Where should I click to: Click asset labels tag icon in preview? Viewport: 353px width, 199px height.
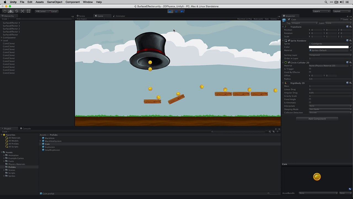point(350,189)
